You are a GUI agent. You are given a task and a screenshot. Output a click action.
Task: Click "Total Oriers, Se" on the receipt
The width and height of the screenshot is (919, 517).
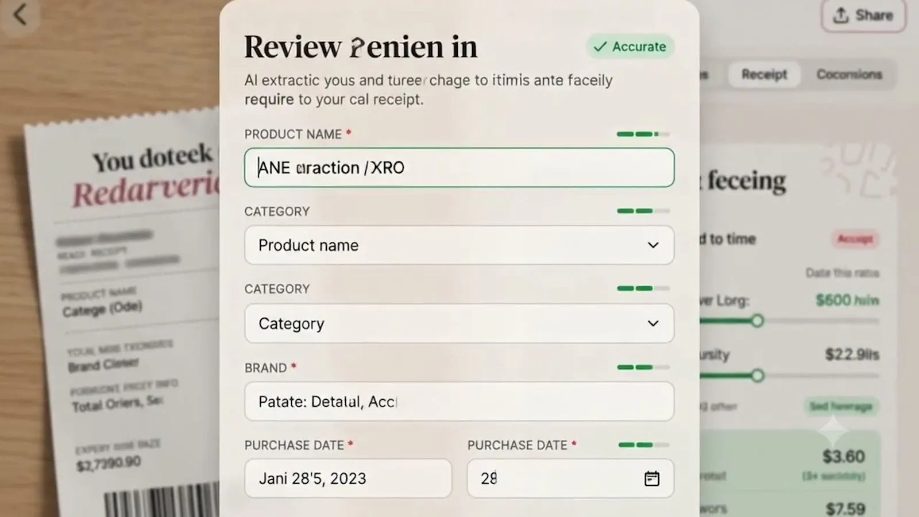click(x=117, y=404)
